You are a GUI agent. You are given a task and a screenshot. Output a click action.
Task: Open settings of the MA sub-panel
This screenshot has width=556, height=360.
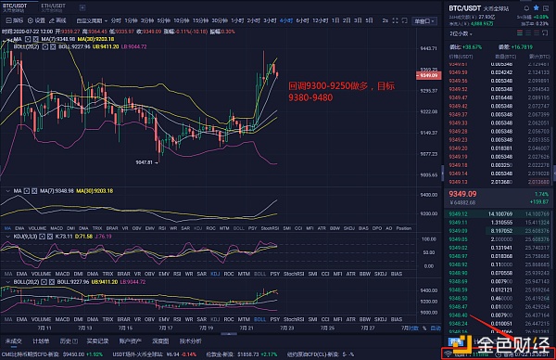[27, 191]
